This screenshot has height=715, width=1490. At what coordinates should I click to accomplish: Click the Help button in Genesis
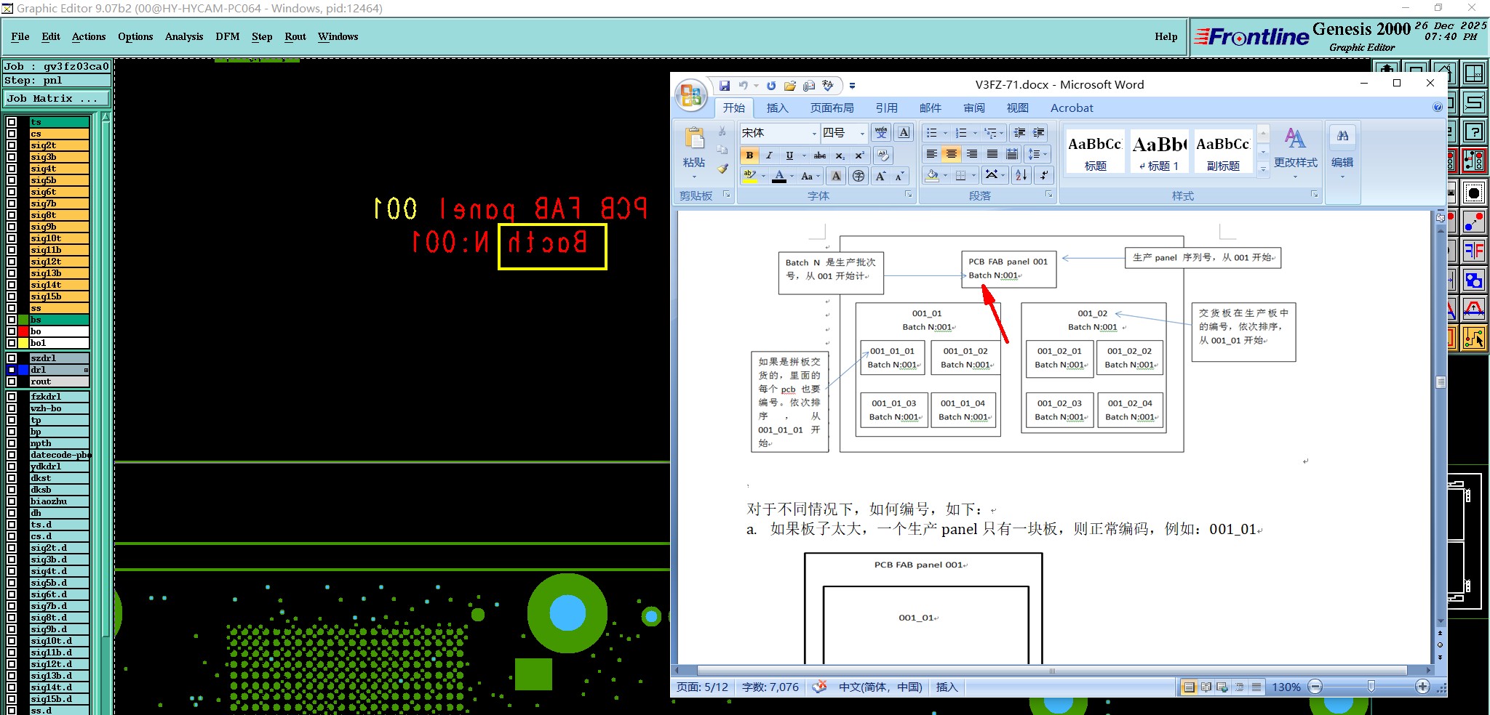click(1166, 36)
